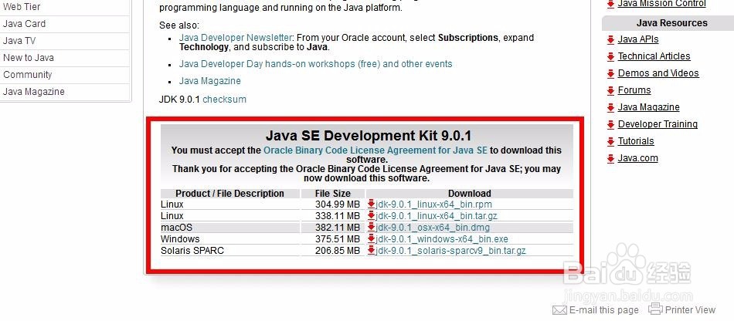
Task: Open the JDK 9.0.1 checksum link
Action: 224,99
